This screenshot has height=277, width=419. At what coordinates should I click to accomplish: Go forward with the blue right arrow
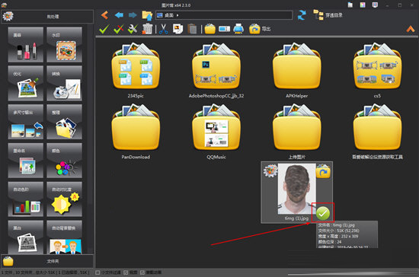pos(133,15)
